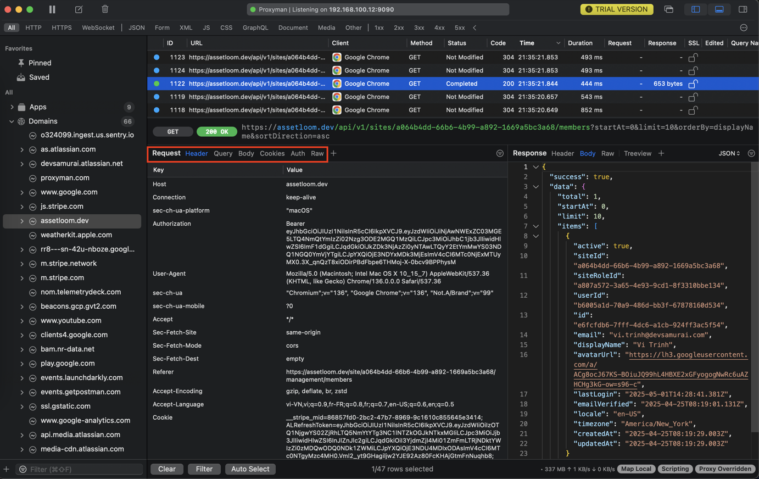
Task: Select weatherkit.apple.com in domain list
Action: pos(76,235)
